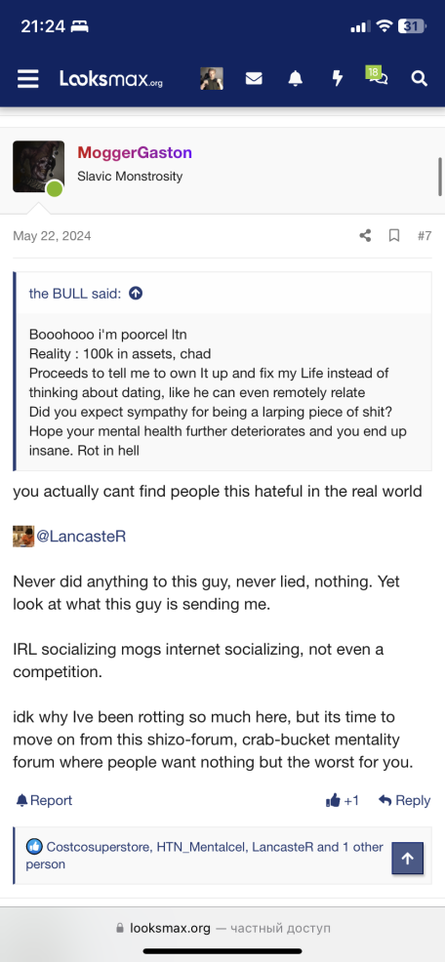Image resolution: width=445 pixels, height=962 pixels.
Task: Open MoggerGaston's profile name
Action: pos(135,153)
